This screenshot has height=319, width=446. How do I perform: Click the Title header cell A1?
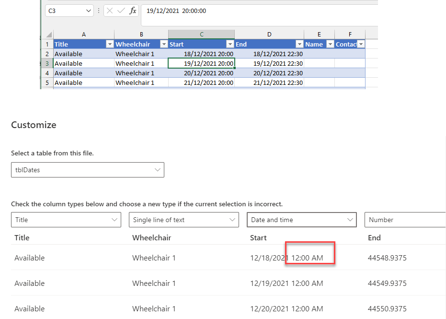pos(84,44)
